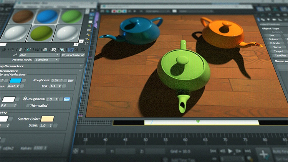Select Shapes category in command panel
The height and width of the screenshot is (162, 288).
tap(263, 19)
